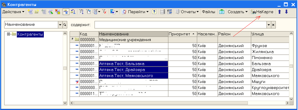The width and height of the screenshot is (298, 110).
Task: Expand enter-on-basis dropdown arrow
Action: (117, 12)
